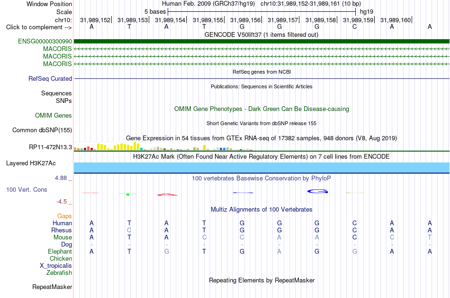Click the faded T in the Mouse row
Viewport: 450px width, 298px height.
pos(430,237)
